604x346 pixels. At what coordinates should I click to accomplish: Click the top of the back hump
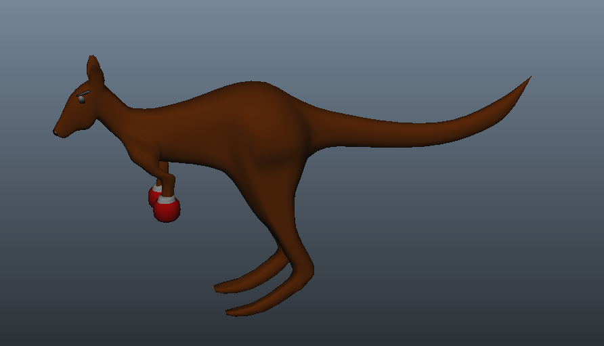(253, 83)
